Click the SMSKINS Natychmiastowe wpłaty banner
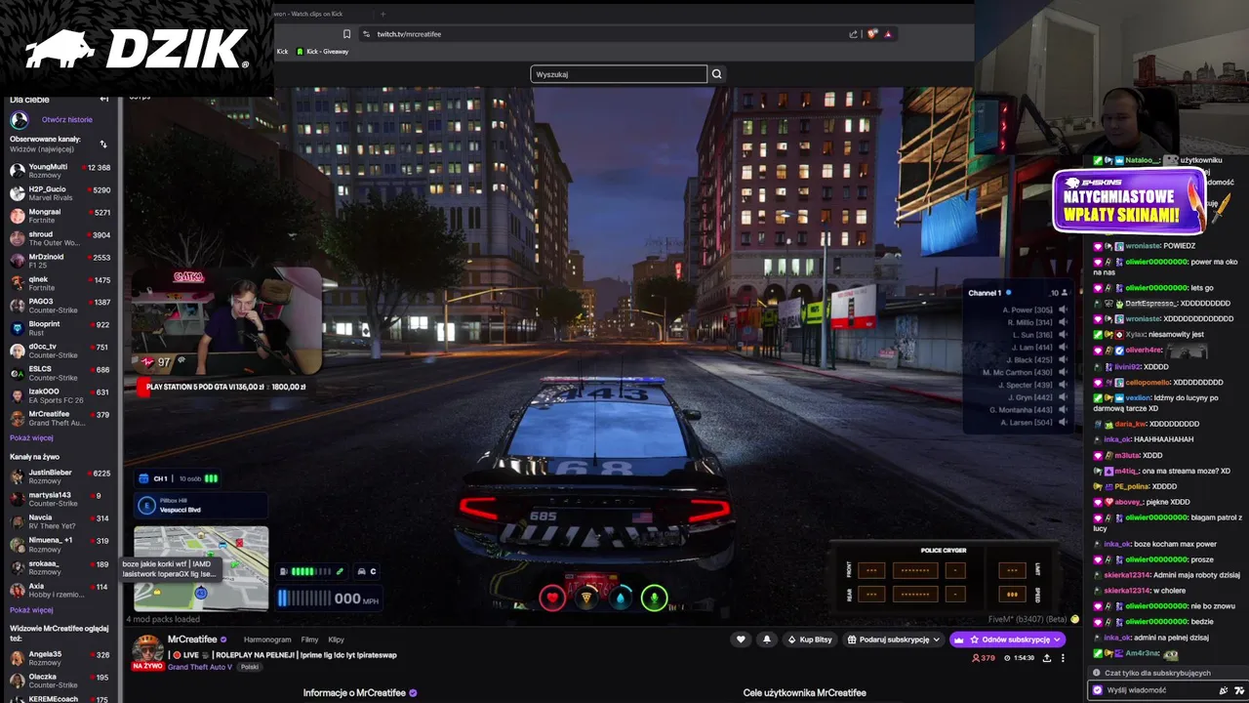Screen dimensions: 1249x703 pos(1128,202)
